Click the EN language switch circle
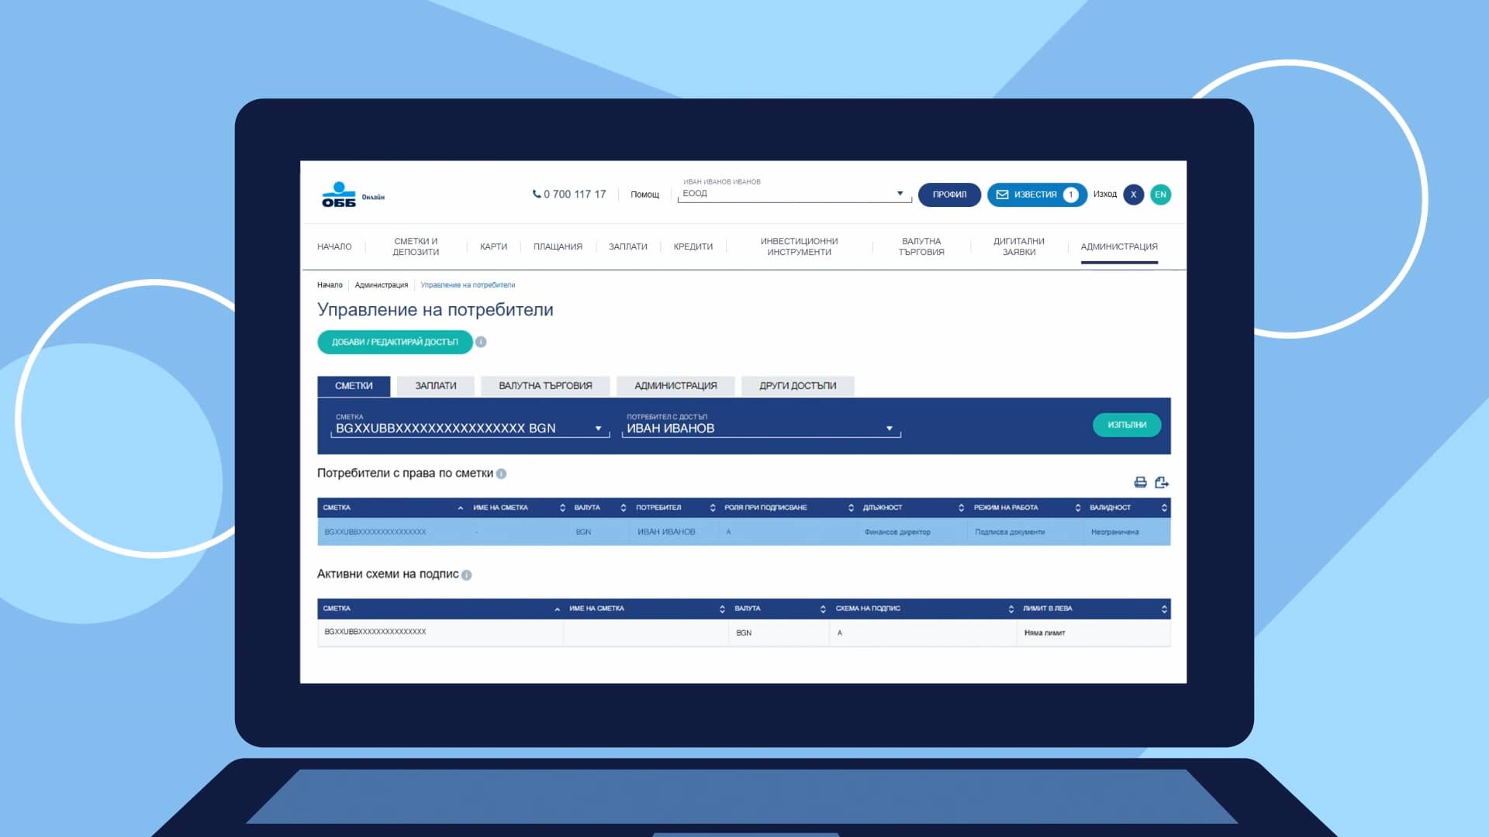 (x=1161, y=195)
